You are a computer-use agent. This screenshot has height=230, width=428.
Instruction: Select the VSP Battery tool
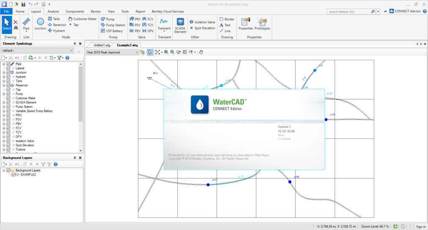tap(112, 31)
